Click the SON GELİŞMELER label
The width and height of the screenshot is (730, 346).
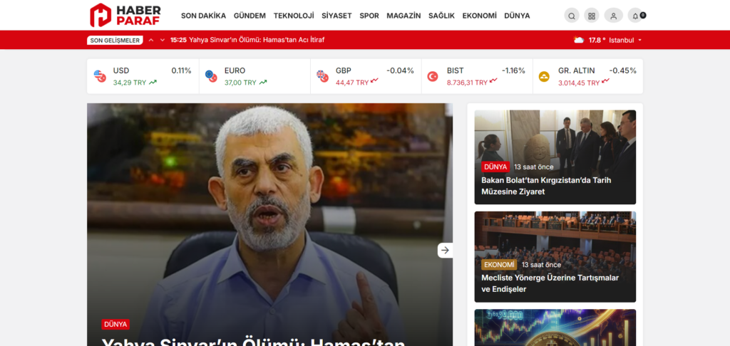[x=115, y=41]
